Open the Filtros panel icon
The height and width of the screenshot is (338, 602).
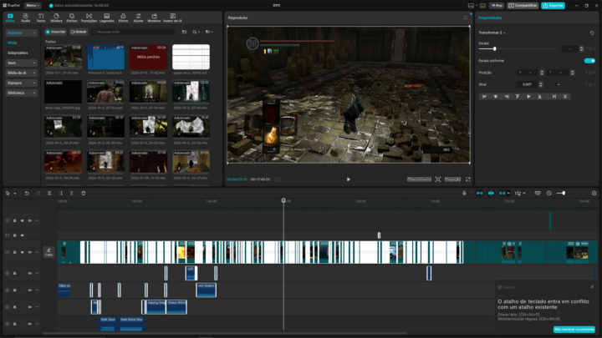tap(123, 17)
